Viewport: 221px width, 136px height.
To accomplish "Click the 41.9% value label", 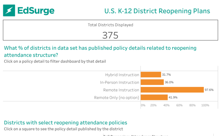I will click(x=173, y=97).
